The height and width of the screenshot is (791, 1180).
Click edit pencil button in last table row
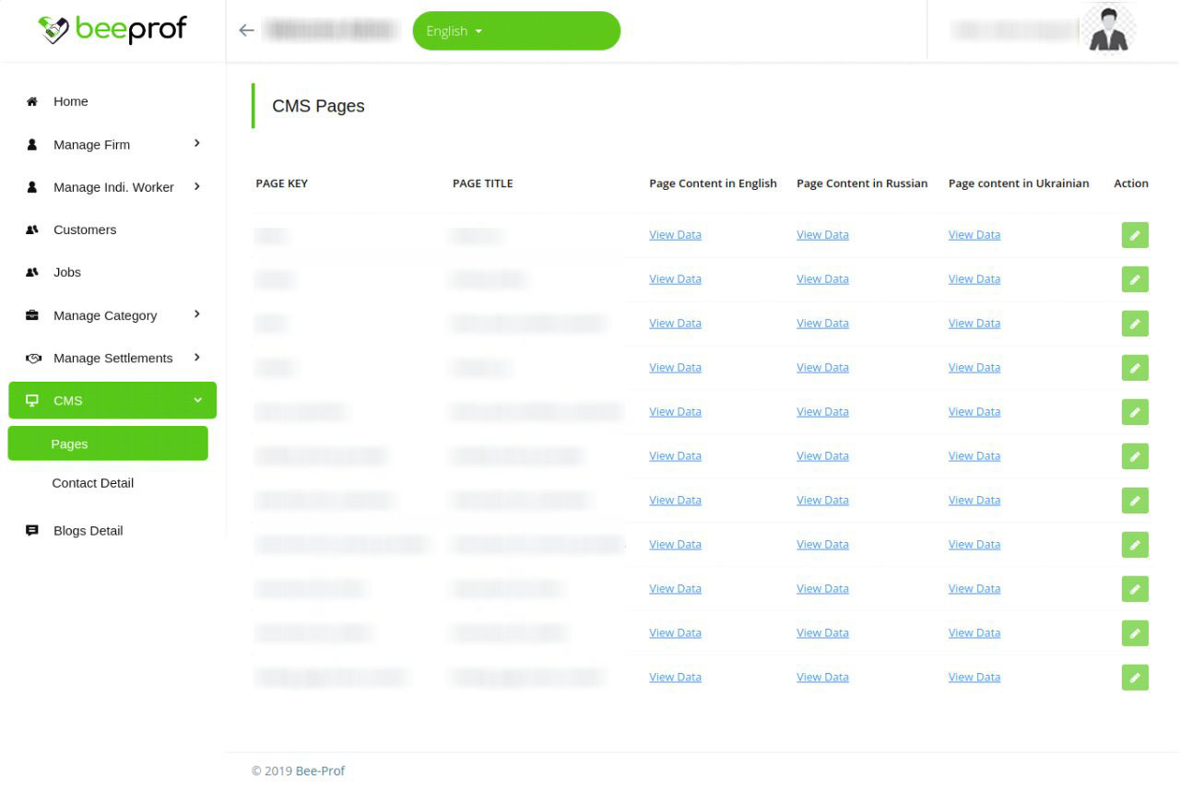(x=1135, y=678)
